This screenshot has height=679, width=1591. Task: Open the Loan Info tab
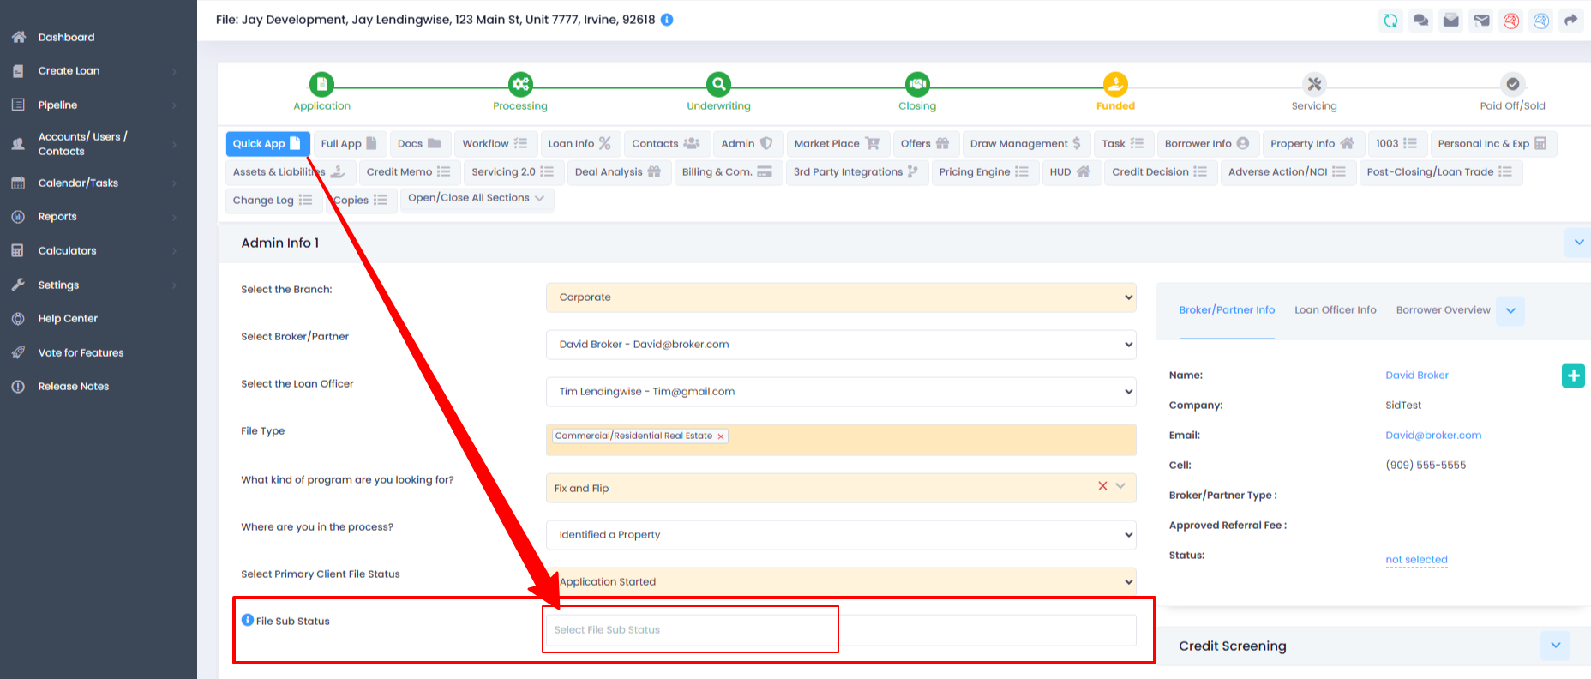click(579, 144)
